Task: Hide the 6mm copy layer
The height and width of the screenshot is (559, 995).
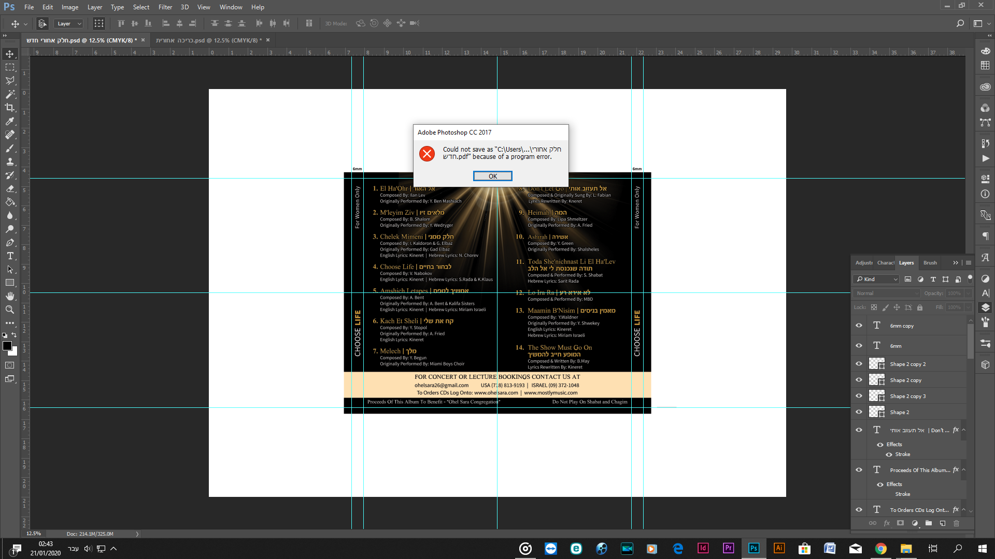Action: (859, 326)
